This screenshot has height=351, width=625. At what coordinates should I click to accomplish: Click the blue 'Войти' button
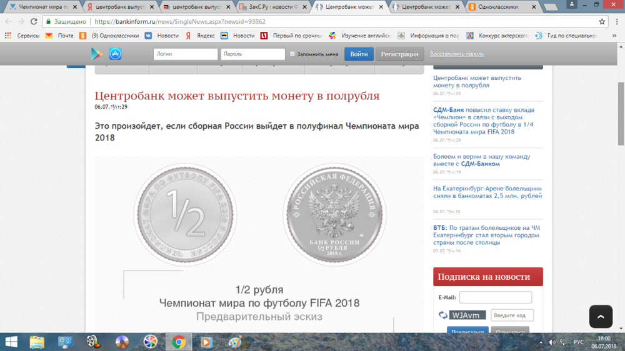359,54
